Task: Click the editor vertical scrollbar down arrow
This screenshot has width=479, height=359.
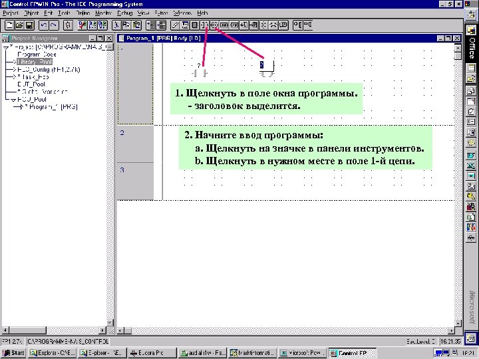Action: click(458, 323)
